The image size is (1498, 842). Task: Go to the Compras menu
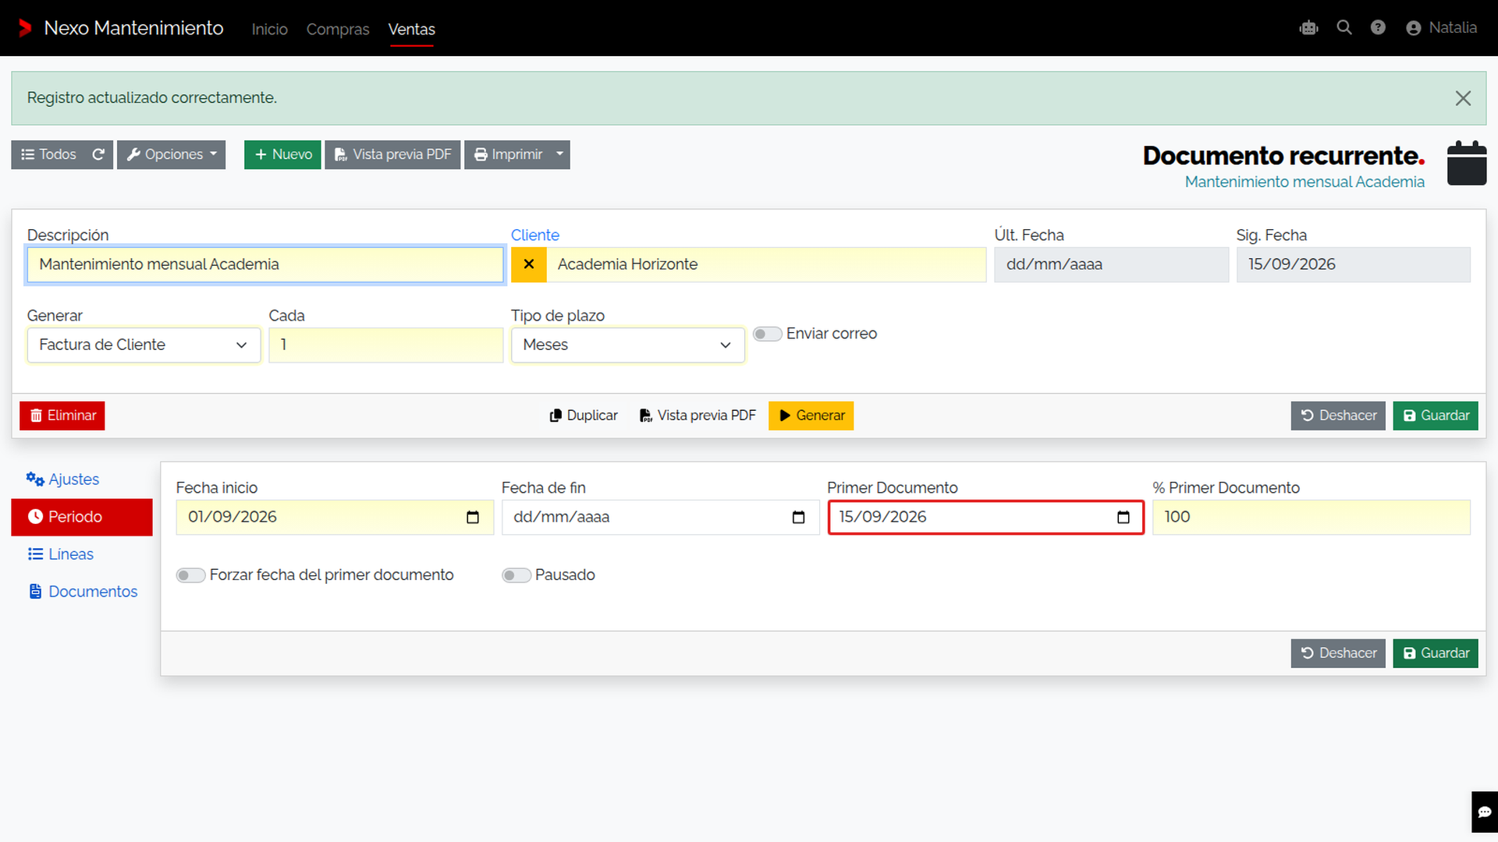[338, 29]
